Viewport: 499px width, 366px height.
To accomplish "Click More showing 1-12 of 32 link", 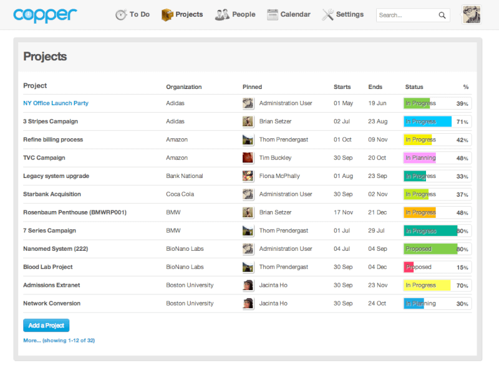I will tap(59, 340).
